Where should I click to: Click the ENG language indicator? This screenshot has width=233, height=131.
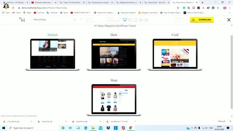(x=211, y=128)
